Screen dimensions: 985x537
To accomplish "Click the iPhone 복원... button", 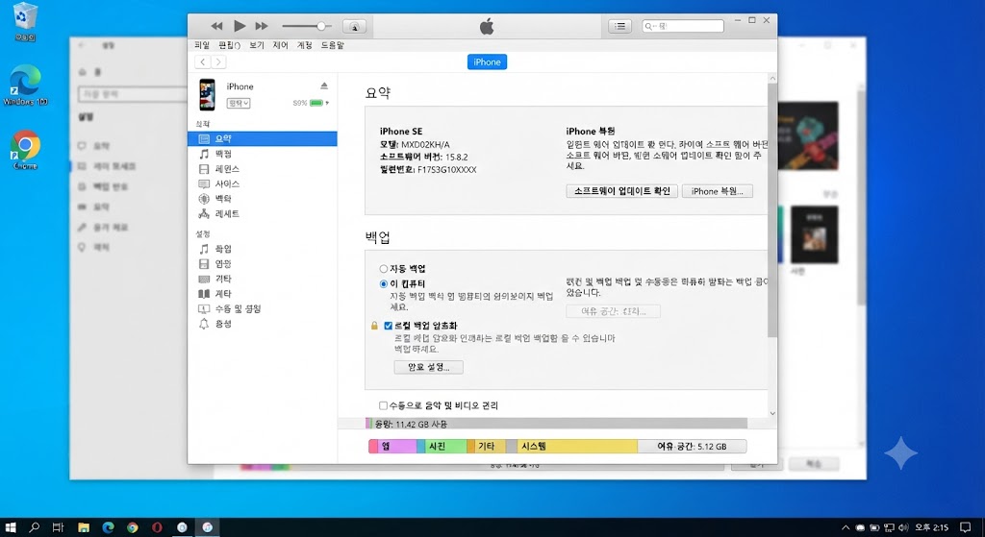I will point(718,191).
